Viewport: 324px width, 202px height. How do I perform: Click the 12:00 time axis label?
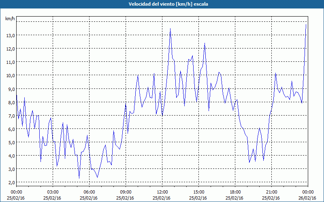[162, 192]
